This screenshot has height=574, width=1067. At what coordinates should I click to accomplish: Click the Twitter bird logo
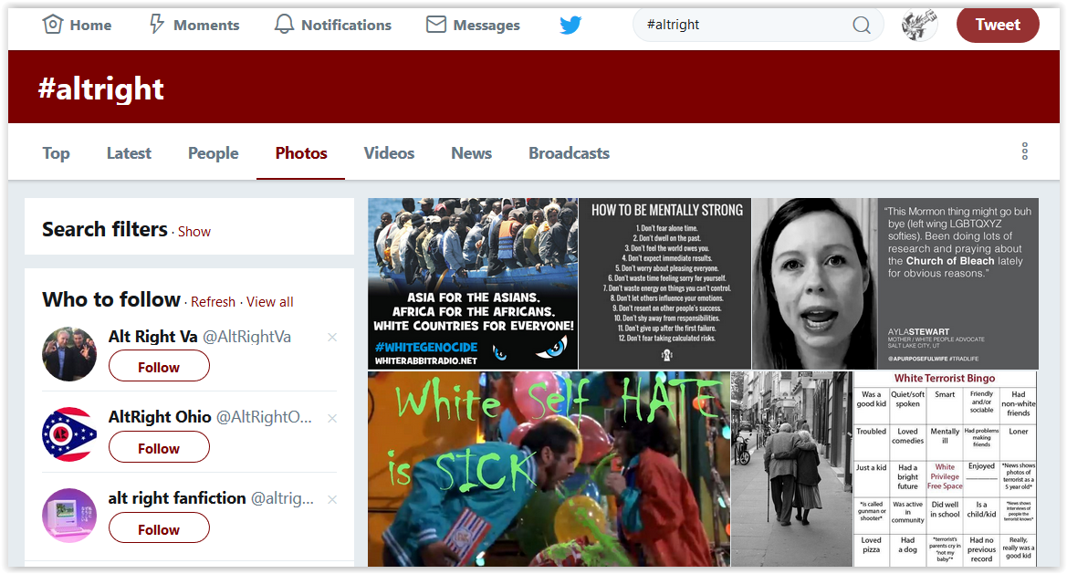570,26
